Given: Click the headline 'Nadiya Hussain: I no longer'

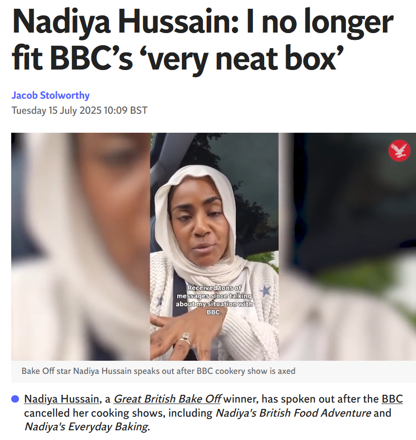Looking at the screenshot, I should click(x=202, y=22).
